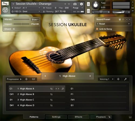Click the lock icon on Playback tab

109,117
